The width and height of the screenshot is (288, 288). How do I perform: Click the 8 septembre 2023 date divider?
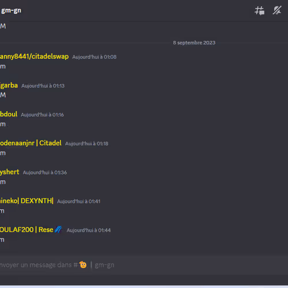tap(194, 43)
